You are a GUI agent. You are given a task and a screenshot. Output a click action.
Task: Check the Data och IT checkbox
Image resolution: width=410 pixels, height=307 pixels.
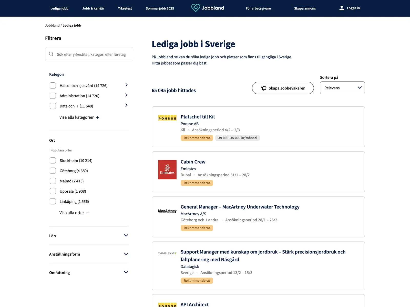tap(53, 106)
